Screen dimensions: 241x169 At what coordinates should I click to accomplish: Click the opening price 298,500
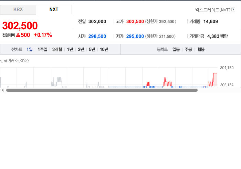pos(97,36)
